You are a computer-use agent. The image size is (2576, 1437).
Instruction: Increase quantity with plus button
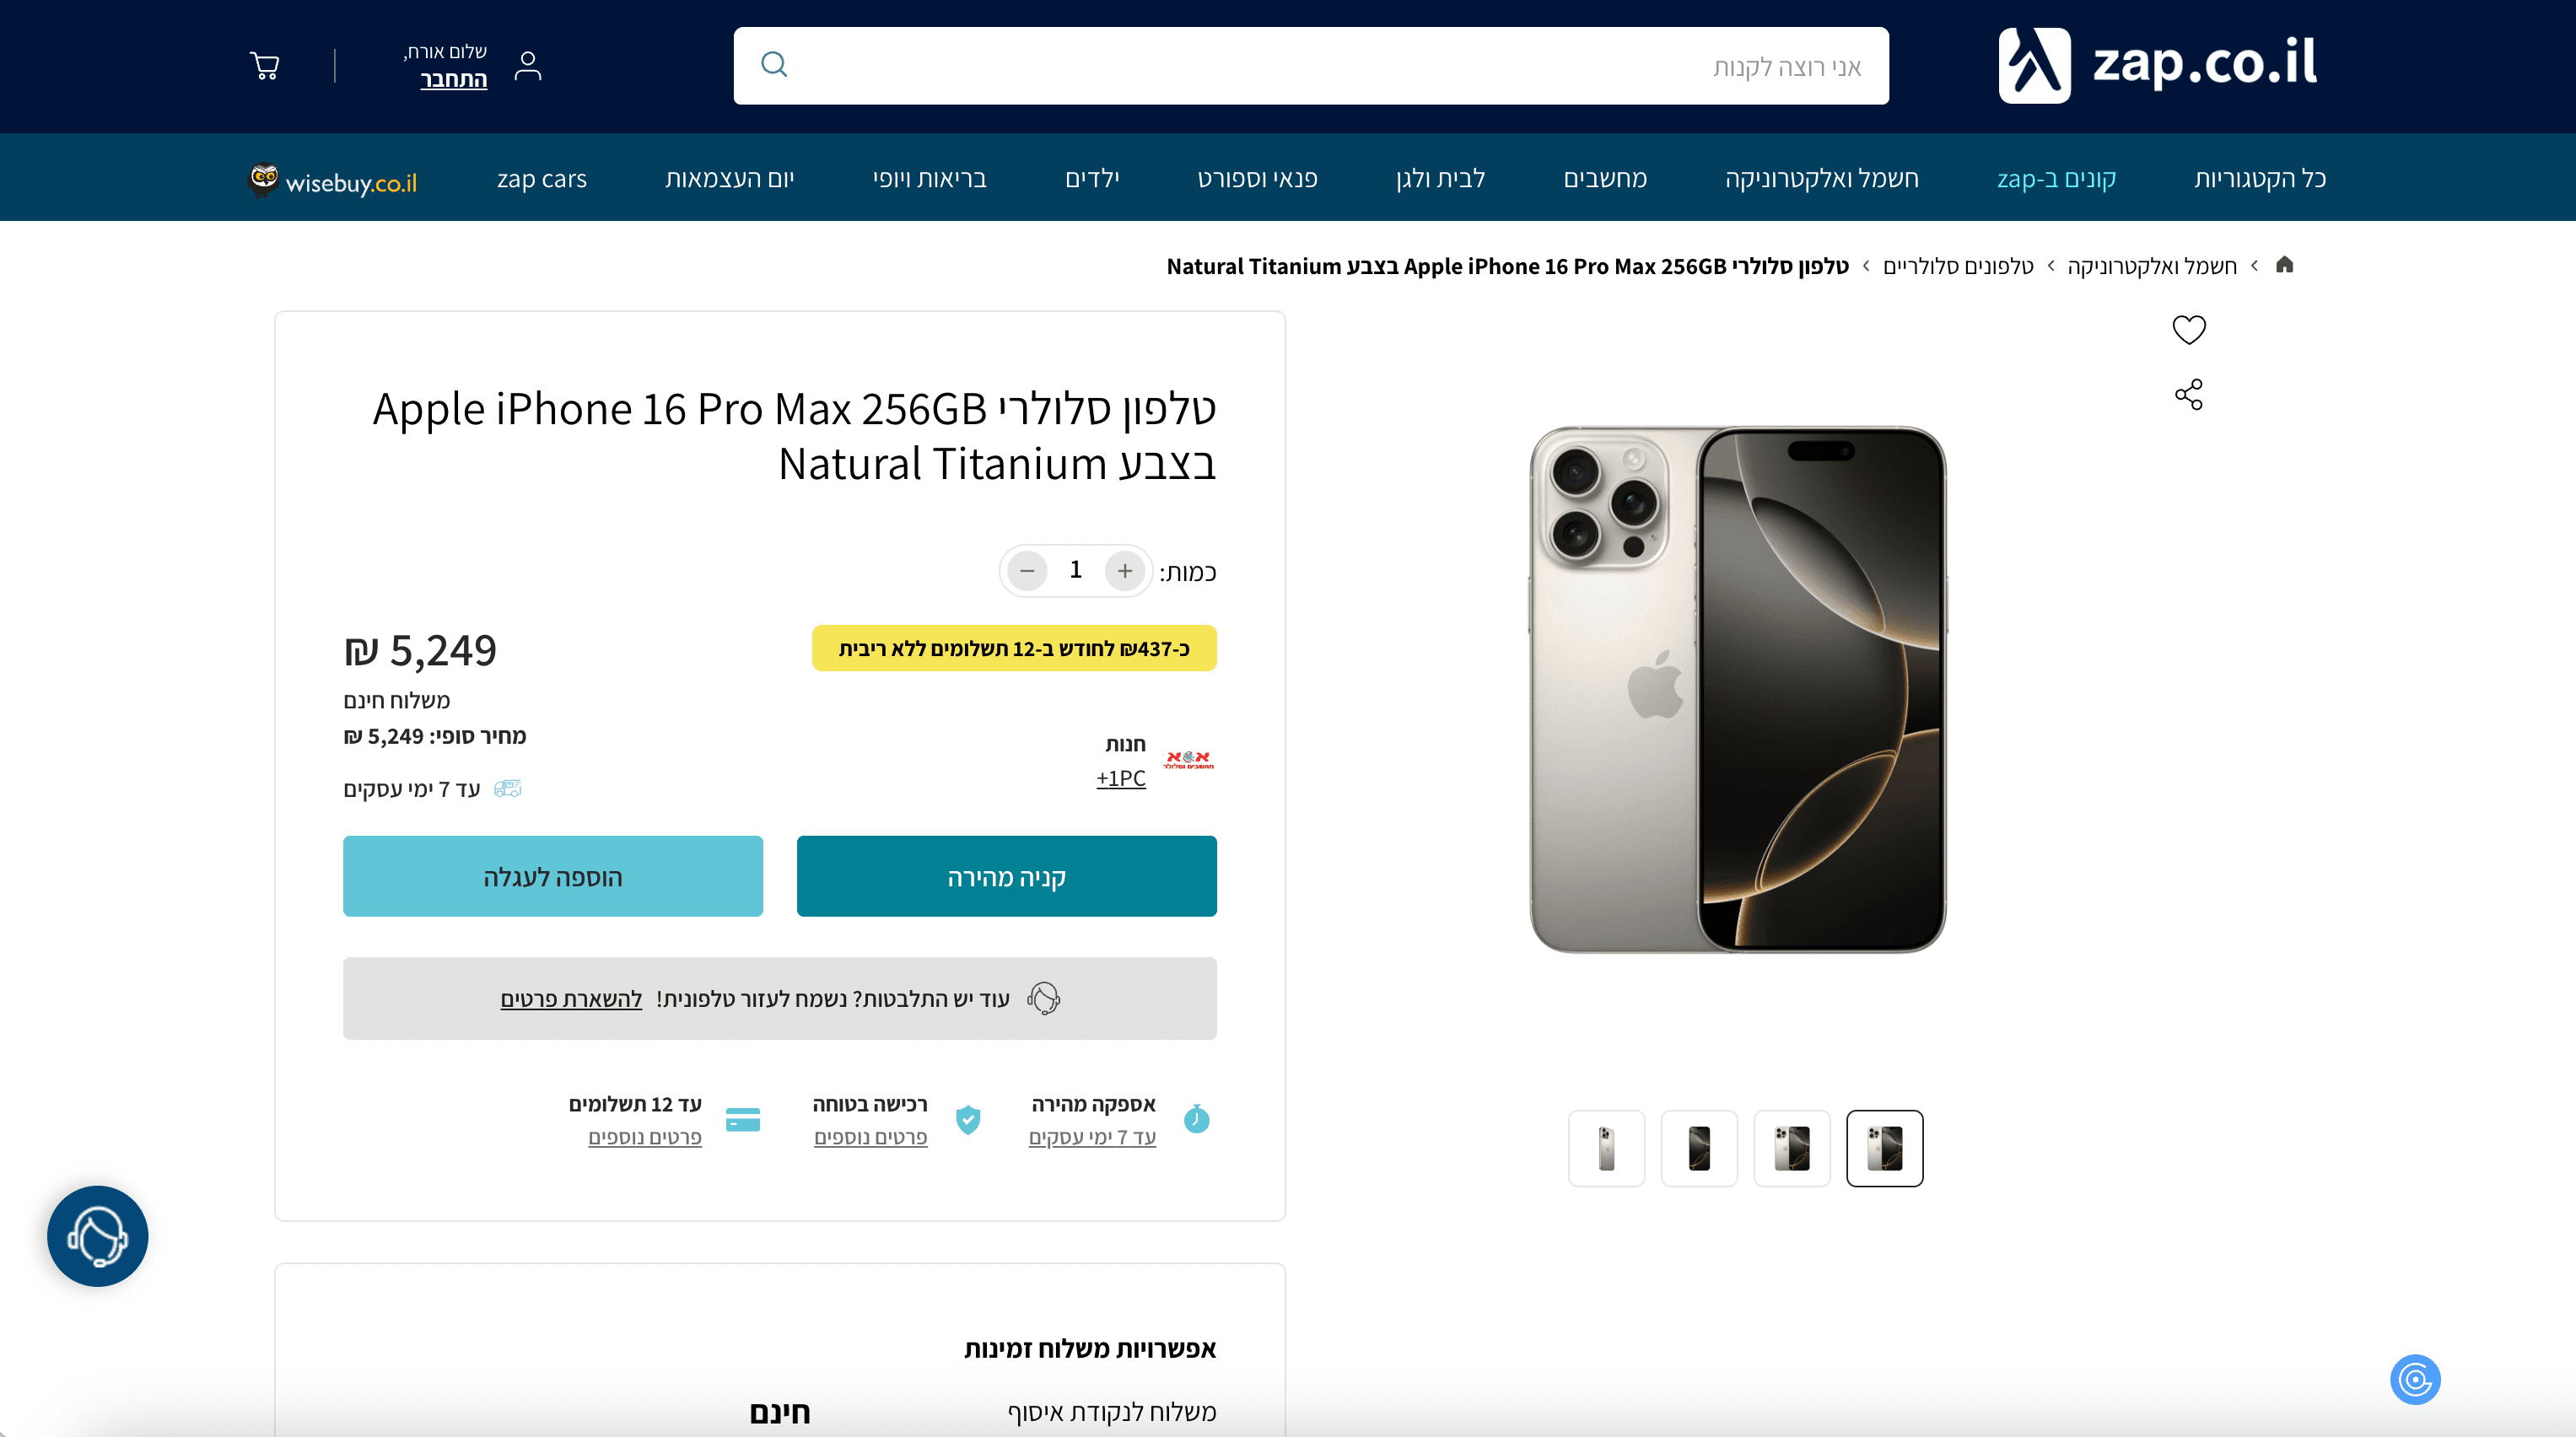(x=1125, y=571)
